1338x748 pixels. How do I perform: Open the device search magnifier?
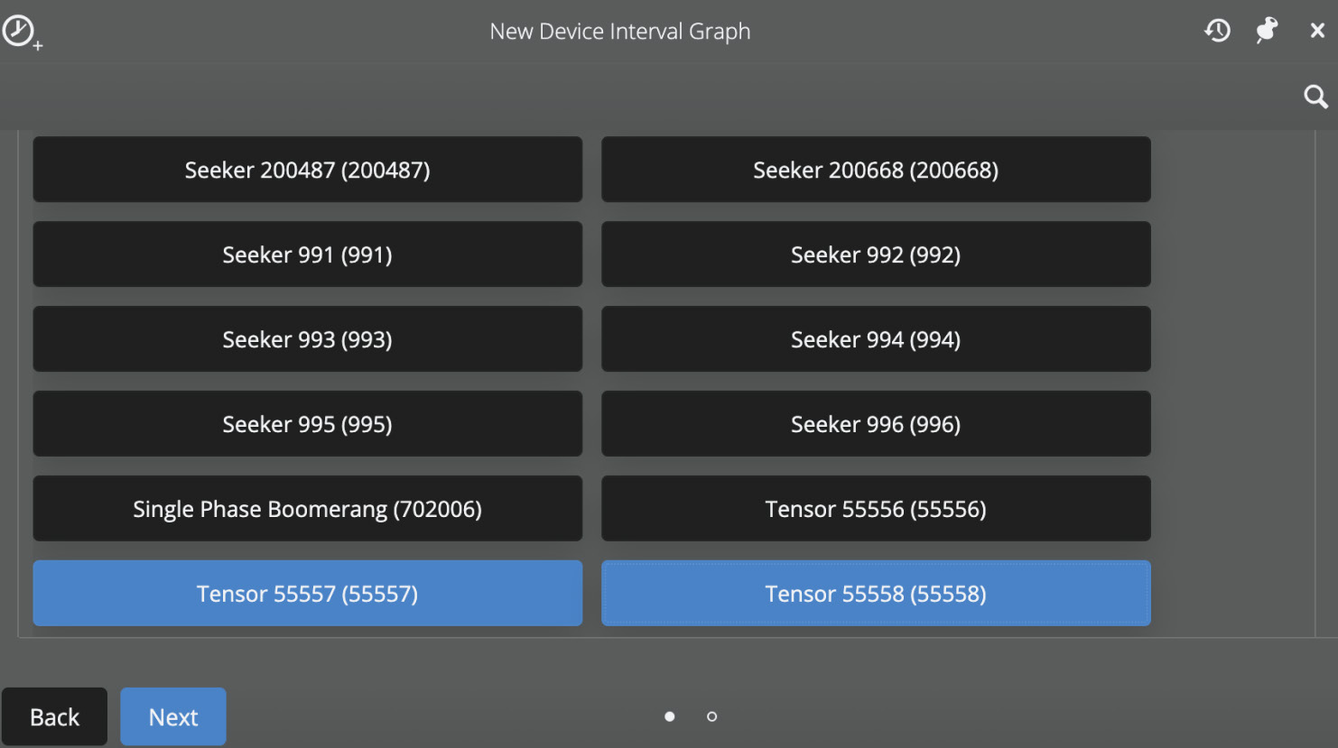click(x=1315, y=96)
